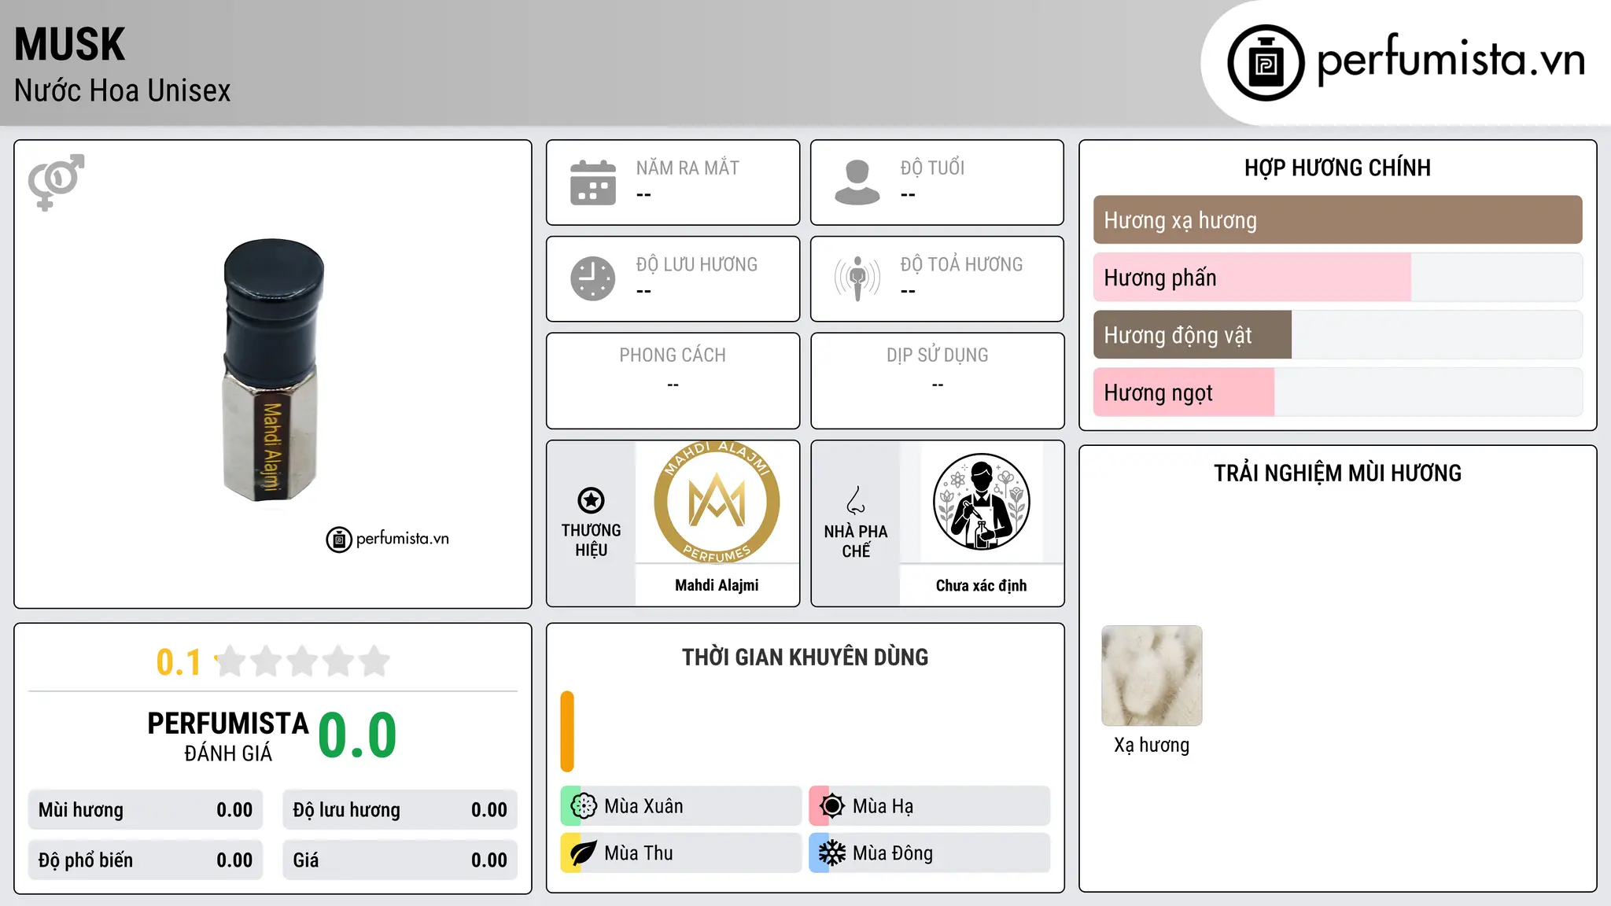Click the Phong Cách info box

[673, 381]
